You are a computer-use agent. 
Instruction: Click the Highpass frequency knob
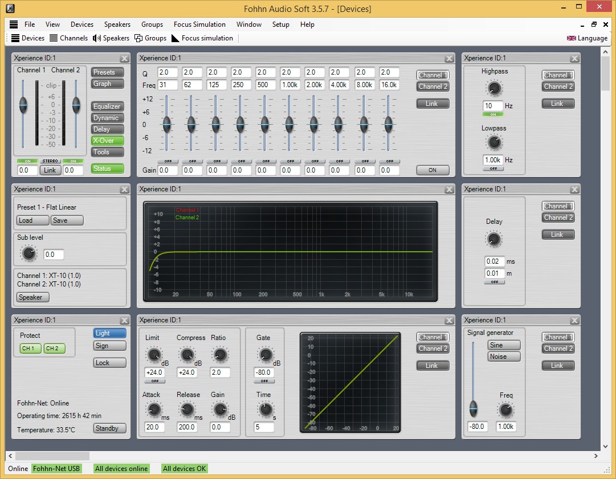(x=494, y=88)
